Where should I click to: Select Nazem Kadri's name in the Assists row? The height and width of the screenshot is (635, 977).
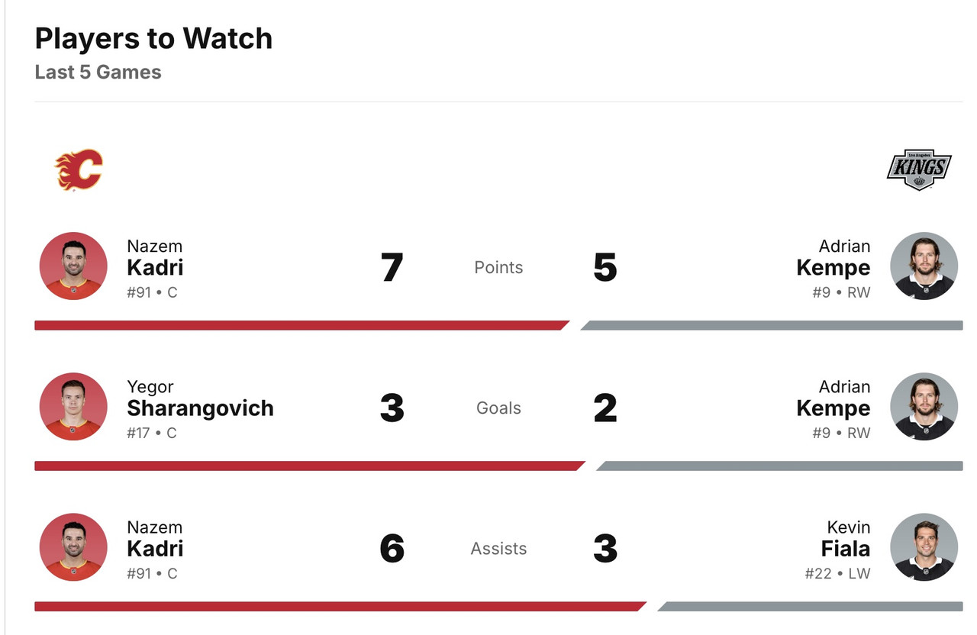click(155, 548)
